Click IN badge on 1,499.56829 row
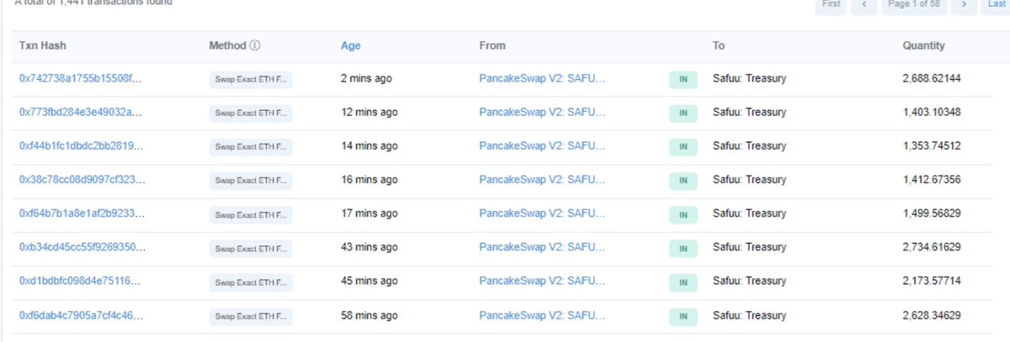This screenshot has width=1010, height=342. (x=683, y=214)
